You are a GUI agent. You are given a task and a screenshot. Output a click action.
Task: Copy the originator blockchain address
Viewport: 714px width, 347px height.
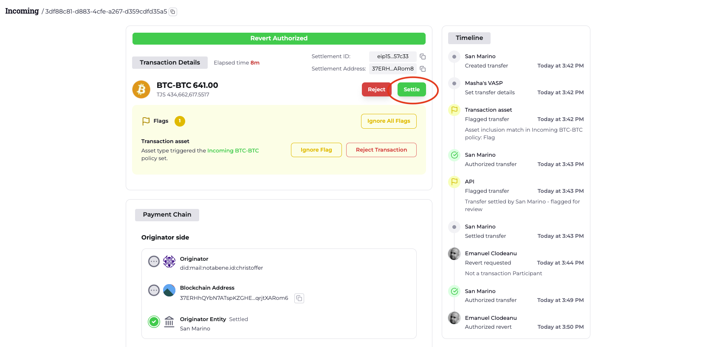(299, 298)
